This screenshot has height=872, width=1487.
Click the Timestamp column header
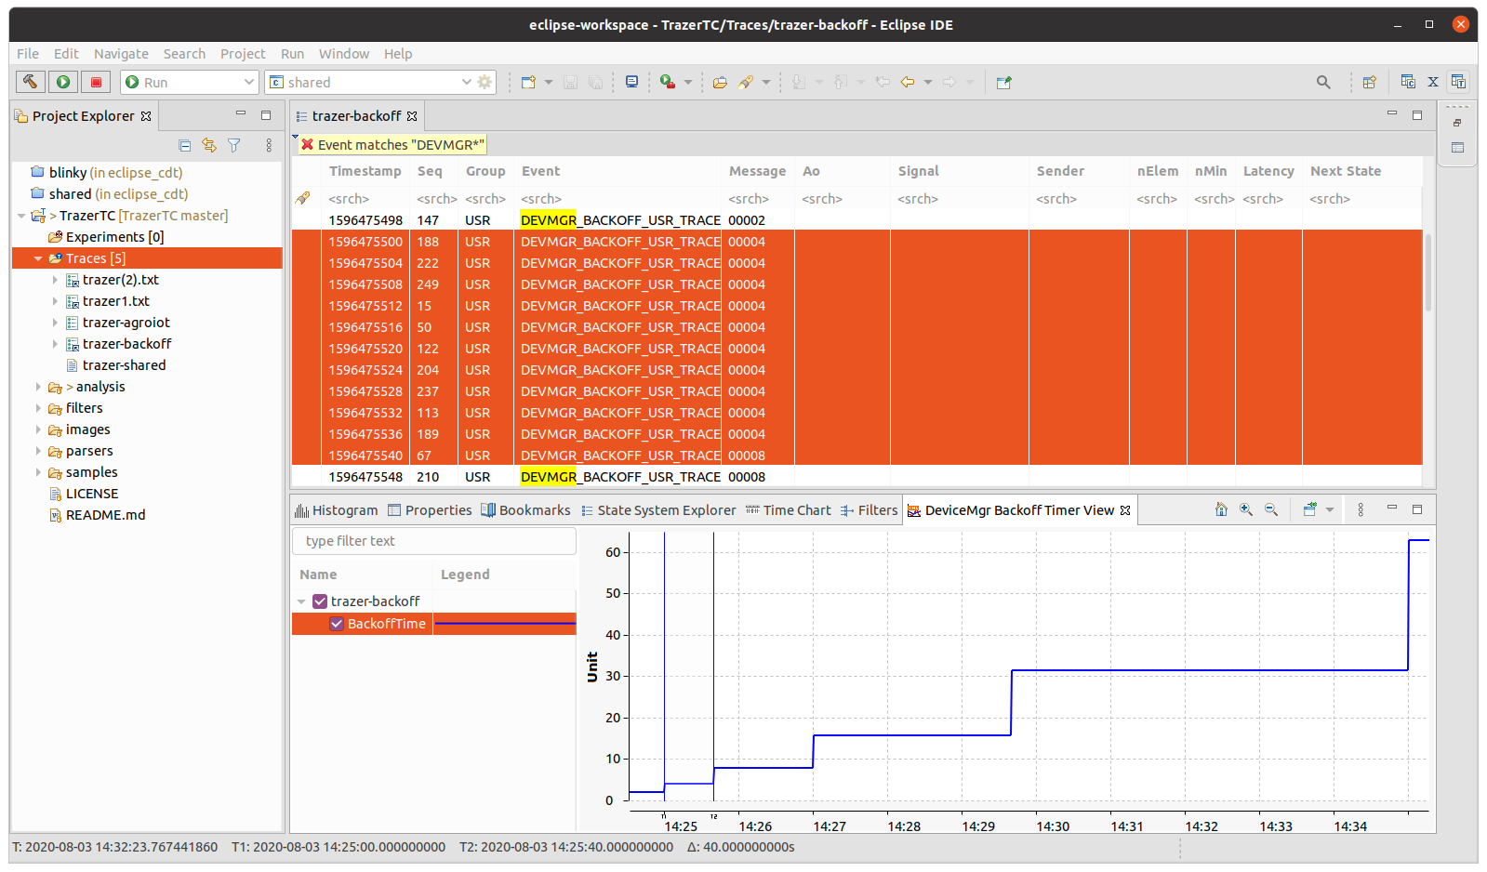point(365,171)
